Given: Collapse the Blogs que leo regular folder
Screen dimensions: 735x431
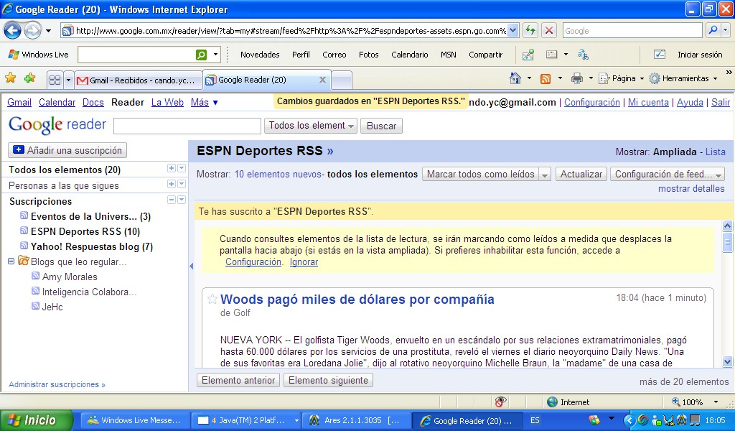Looking at the screenshot, I should (x=11, y=261).
